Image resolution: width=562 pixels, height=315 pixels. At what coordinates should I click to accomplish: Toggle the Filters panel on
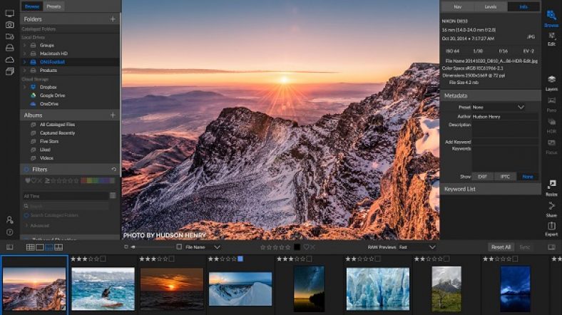coord(27,170)
